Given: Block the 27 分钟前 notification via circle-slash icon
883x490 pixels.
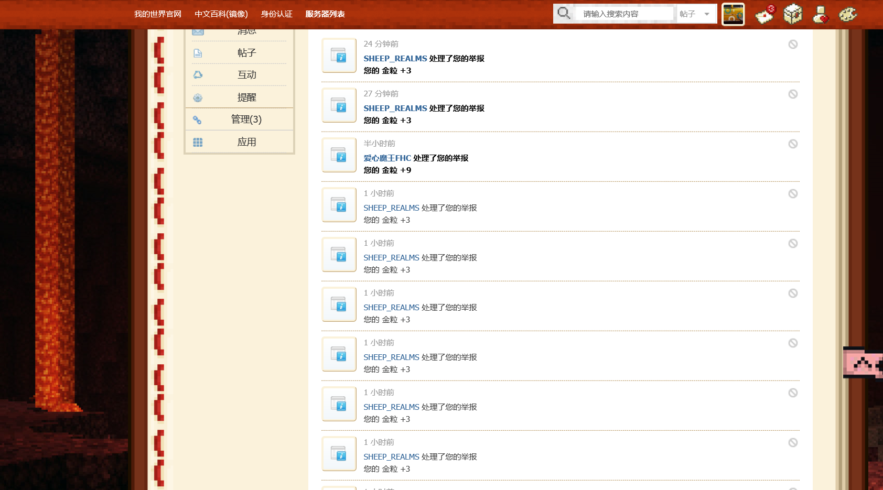Looking at the screenshot, I should pyautogui.click(x=793, y=94).
